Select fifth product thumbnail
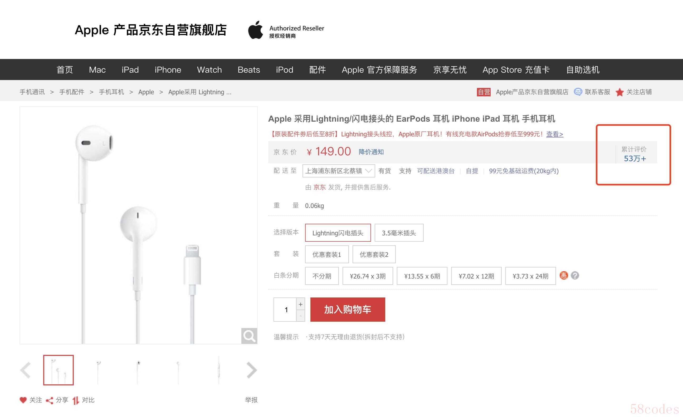 click(219, 370)
